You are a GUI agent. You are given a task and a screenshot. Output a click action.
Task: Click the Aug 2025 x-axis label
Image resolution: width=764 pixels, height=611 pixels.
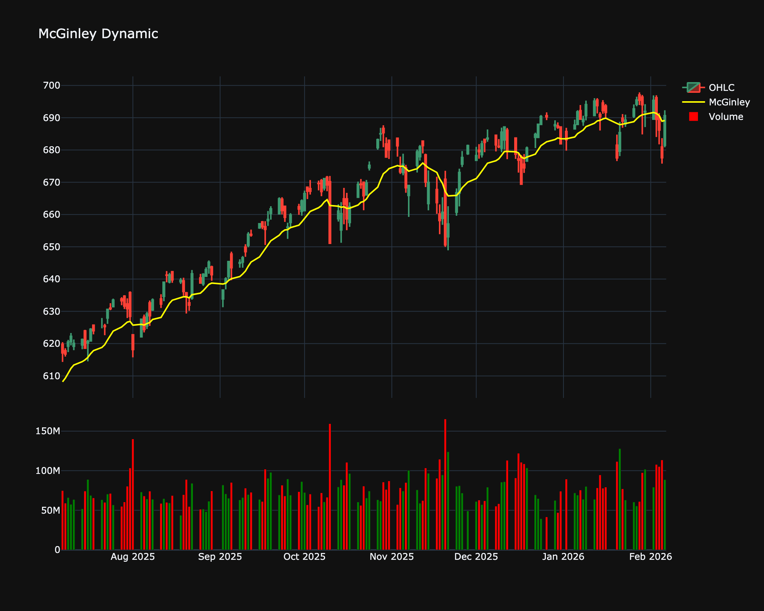tap(133, 557)
